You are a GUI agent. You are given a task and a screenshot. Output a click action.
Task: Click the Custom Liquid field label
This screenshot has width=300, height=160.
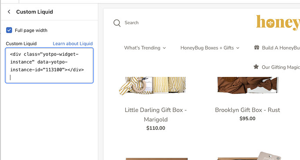21,43
